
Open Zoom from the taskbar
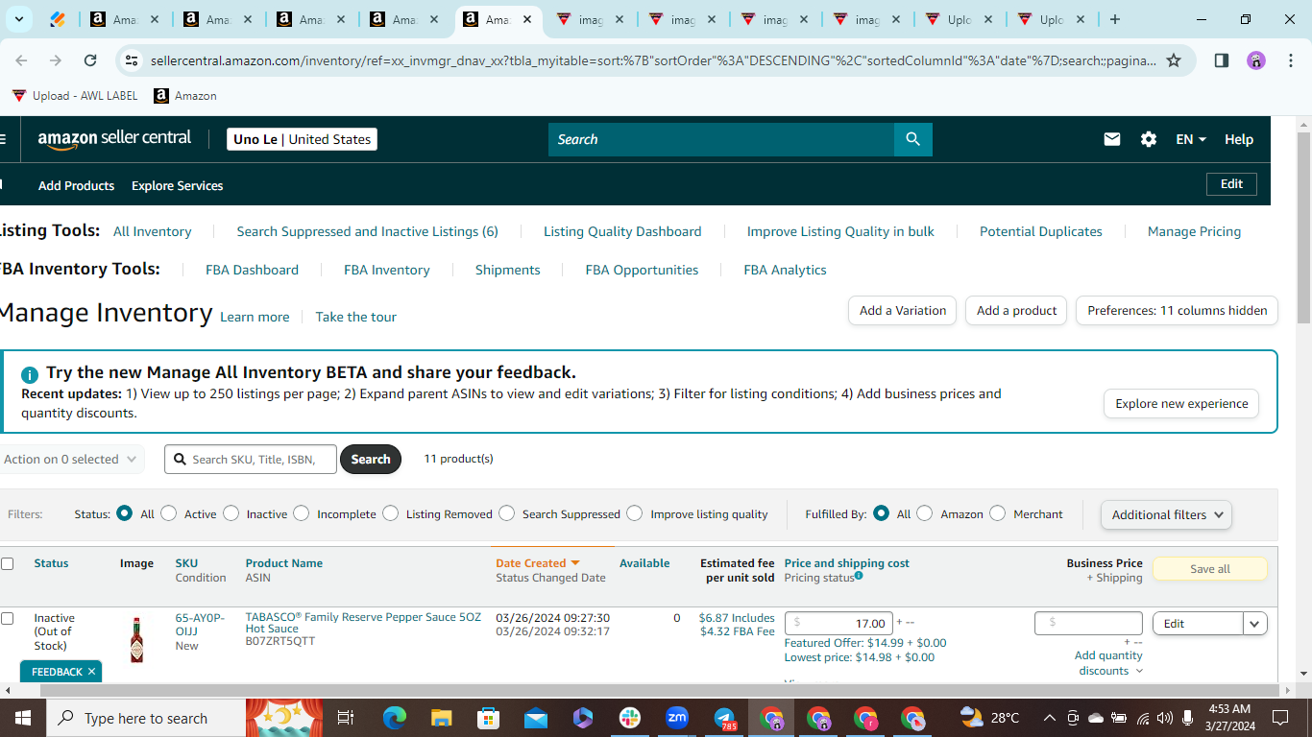coord(677,718)
